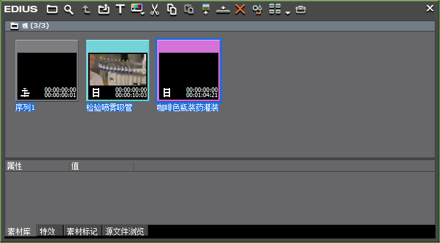Image resolution: width=440 pixels, height=243 pixels.
Task: Switch to the 源文件浏览 tab
Action: coord(124,231)
